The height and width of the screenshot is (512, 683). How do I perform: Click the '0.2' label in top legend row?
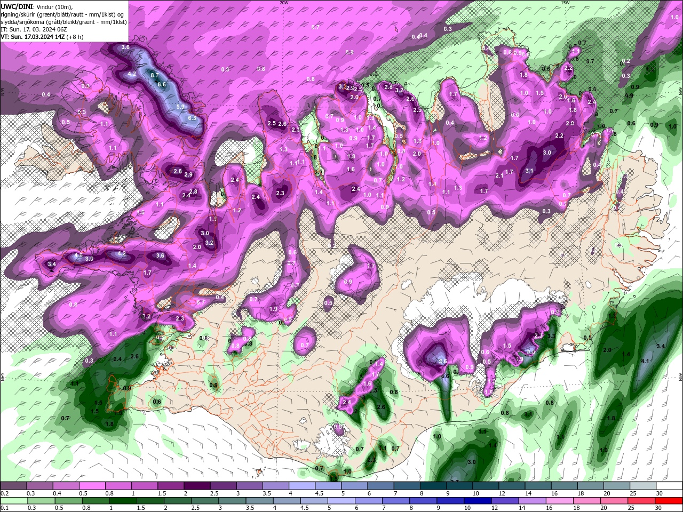coord(4,493)
